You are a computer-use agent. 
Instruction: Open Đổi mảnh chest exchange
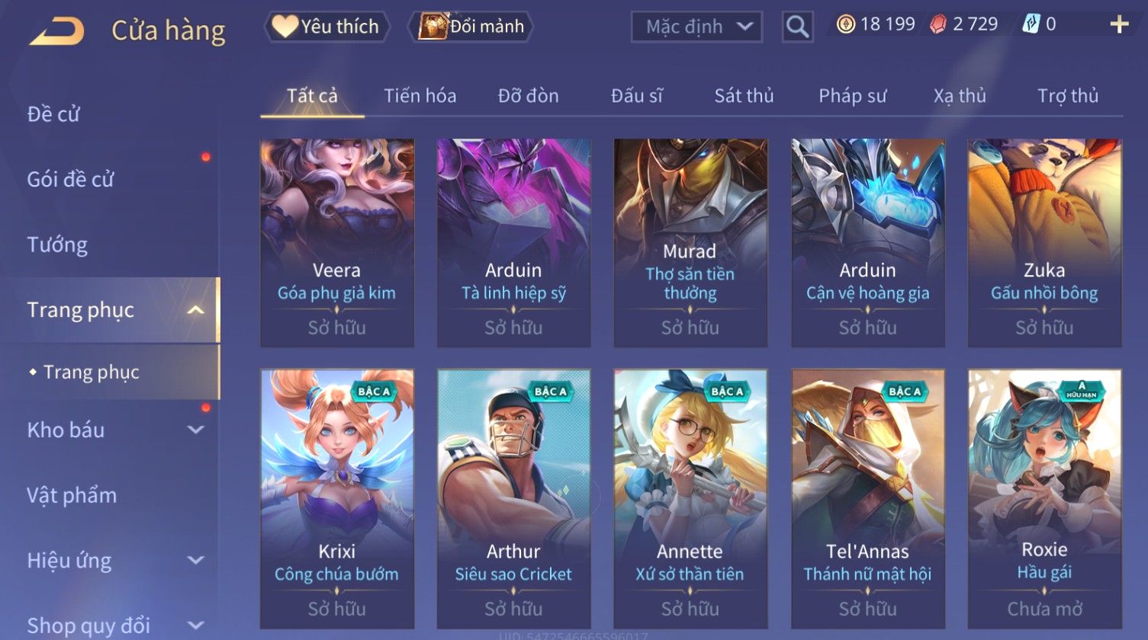[471, 27]
